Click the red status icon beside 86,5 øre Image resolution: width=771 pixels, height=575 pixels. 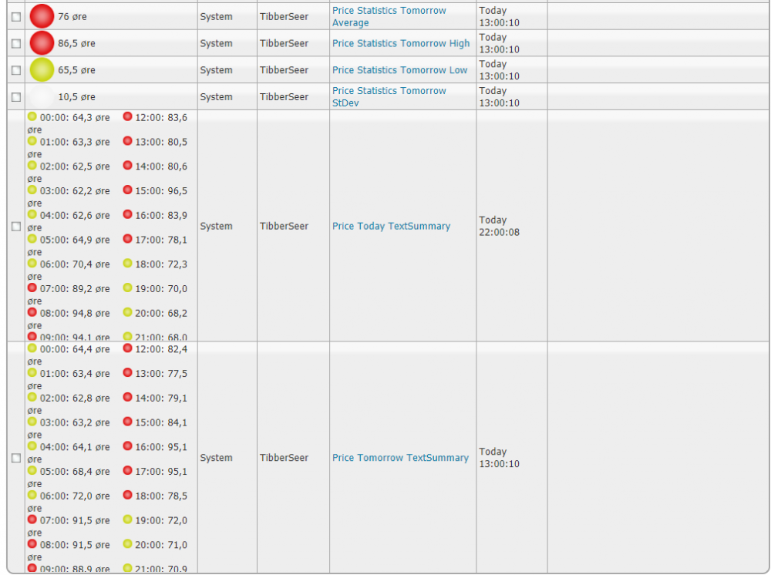42,43
